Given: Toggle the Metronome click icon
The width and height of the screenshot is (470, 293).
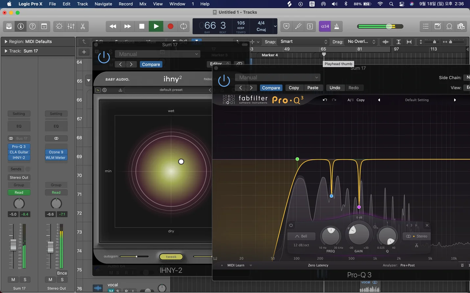Looking at the screenshot, I should pos(337,26).
